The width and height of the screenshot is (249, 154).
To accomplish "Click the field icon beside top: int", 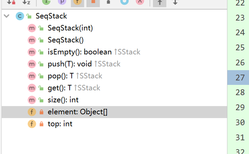I will (32, 124).
